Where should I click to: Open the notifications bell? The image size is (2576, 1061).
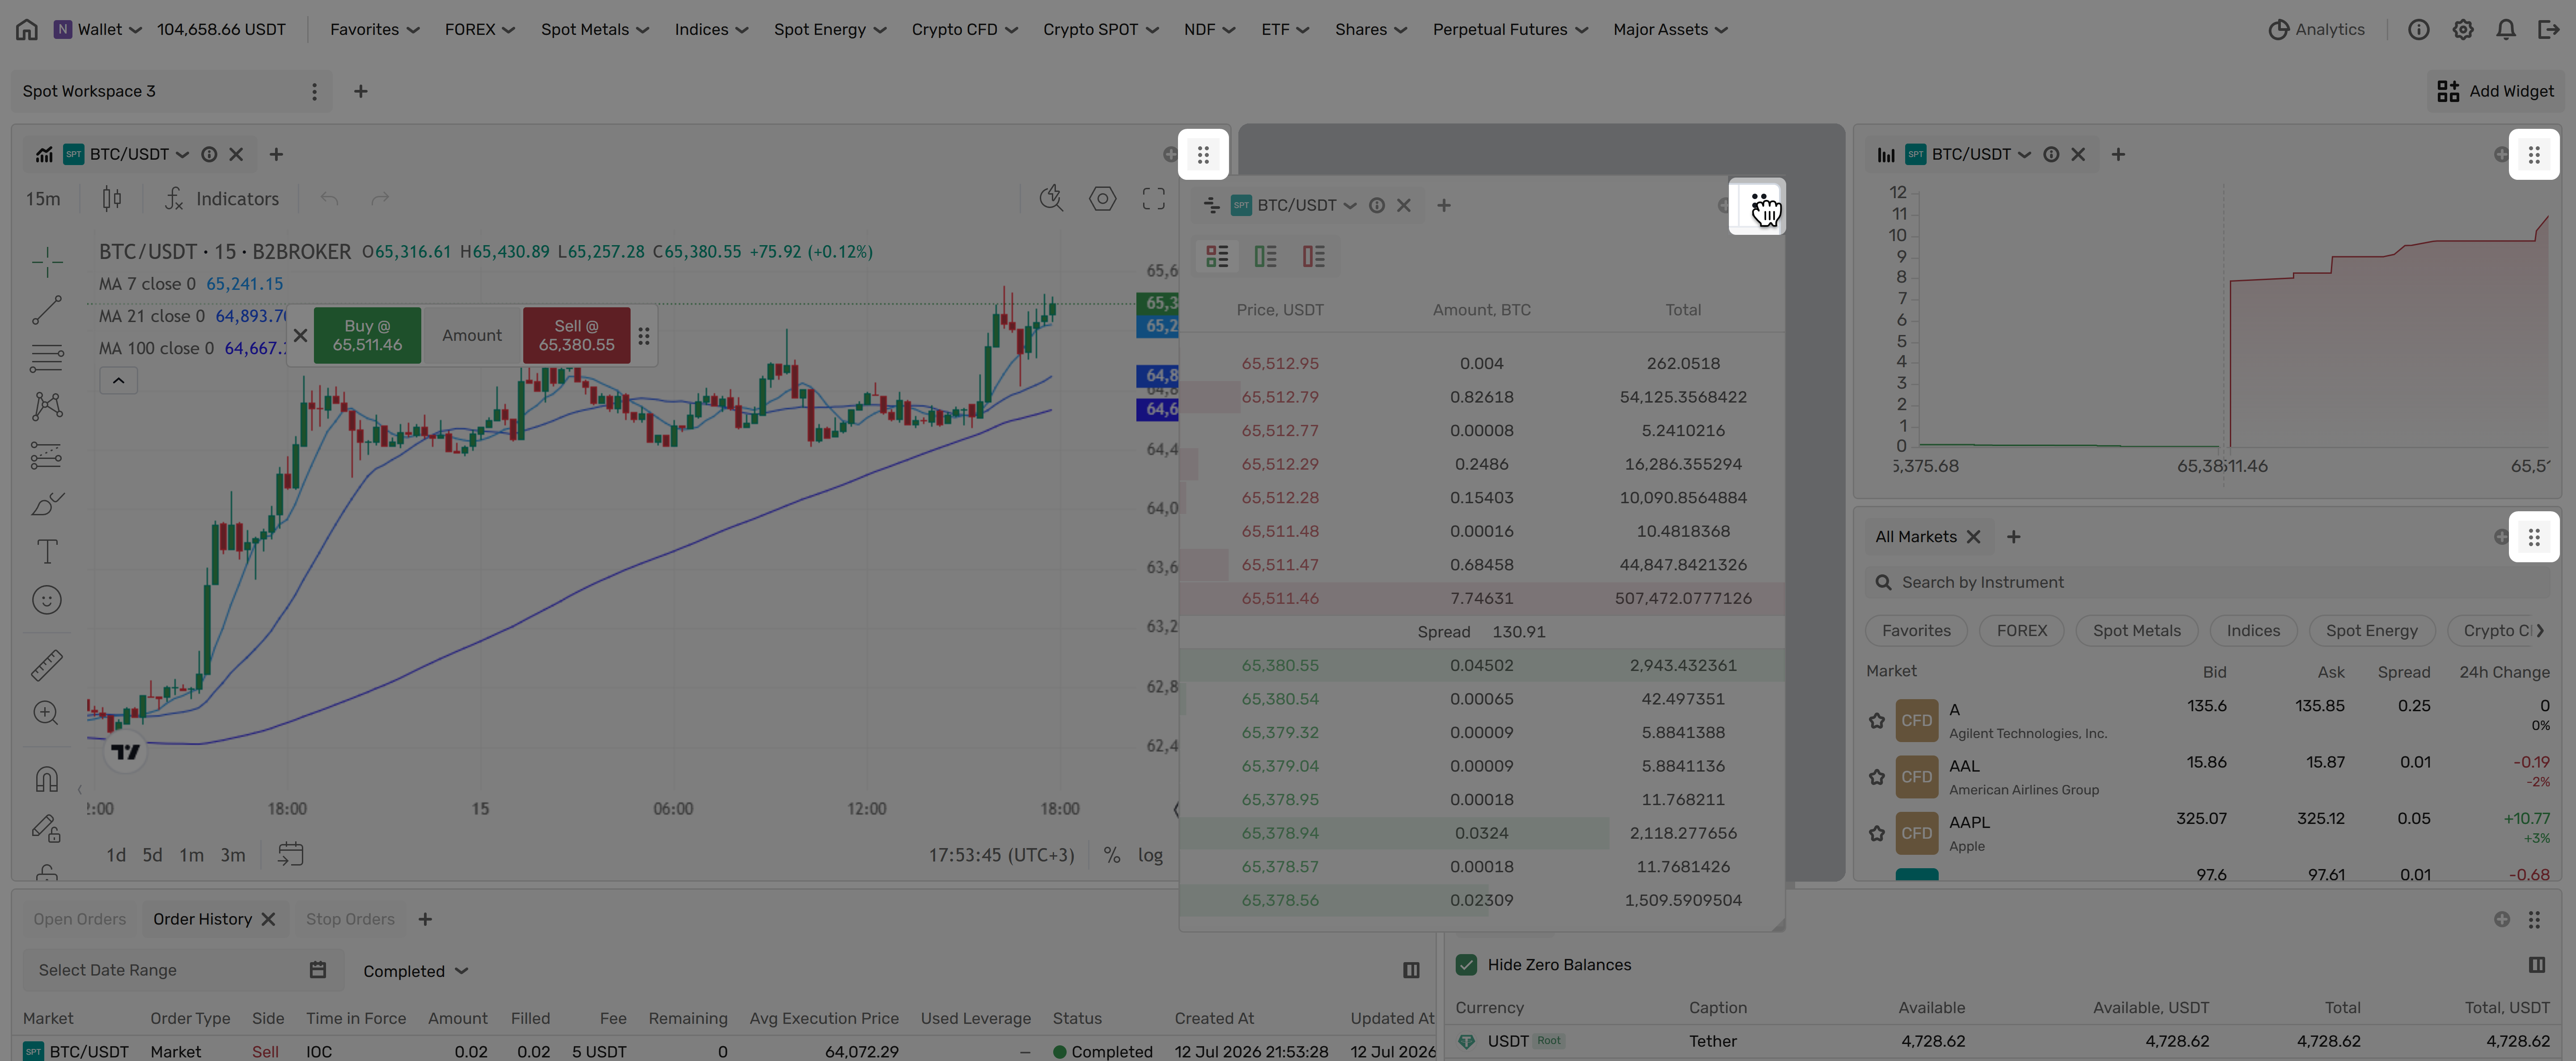[x=2505, y=30]
